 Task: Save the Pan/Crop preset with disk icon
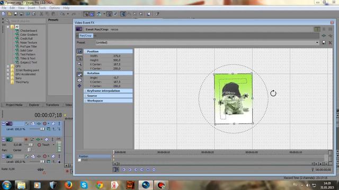tap(324, 43)
